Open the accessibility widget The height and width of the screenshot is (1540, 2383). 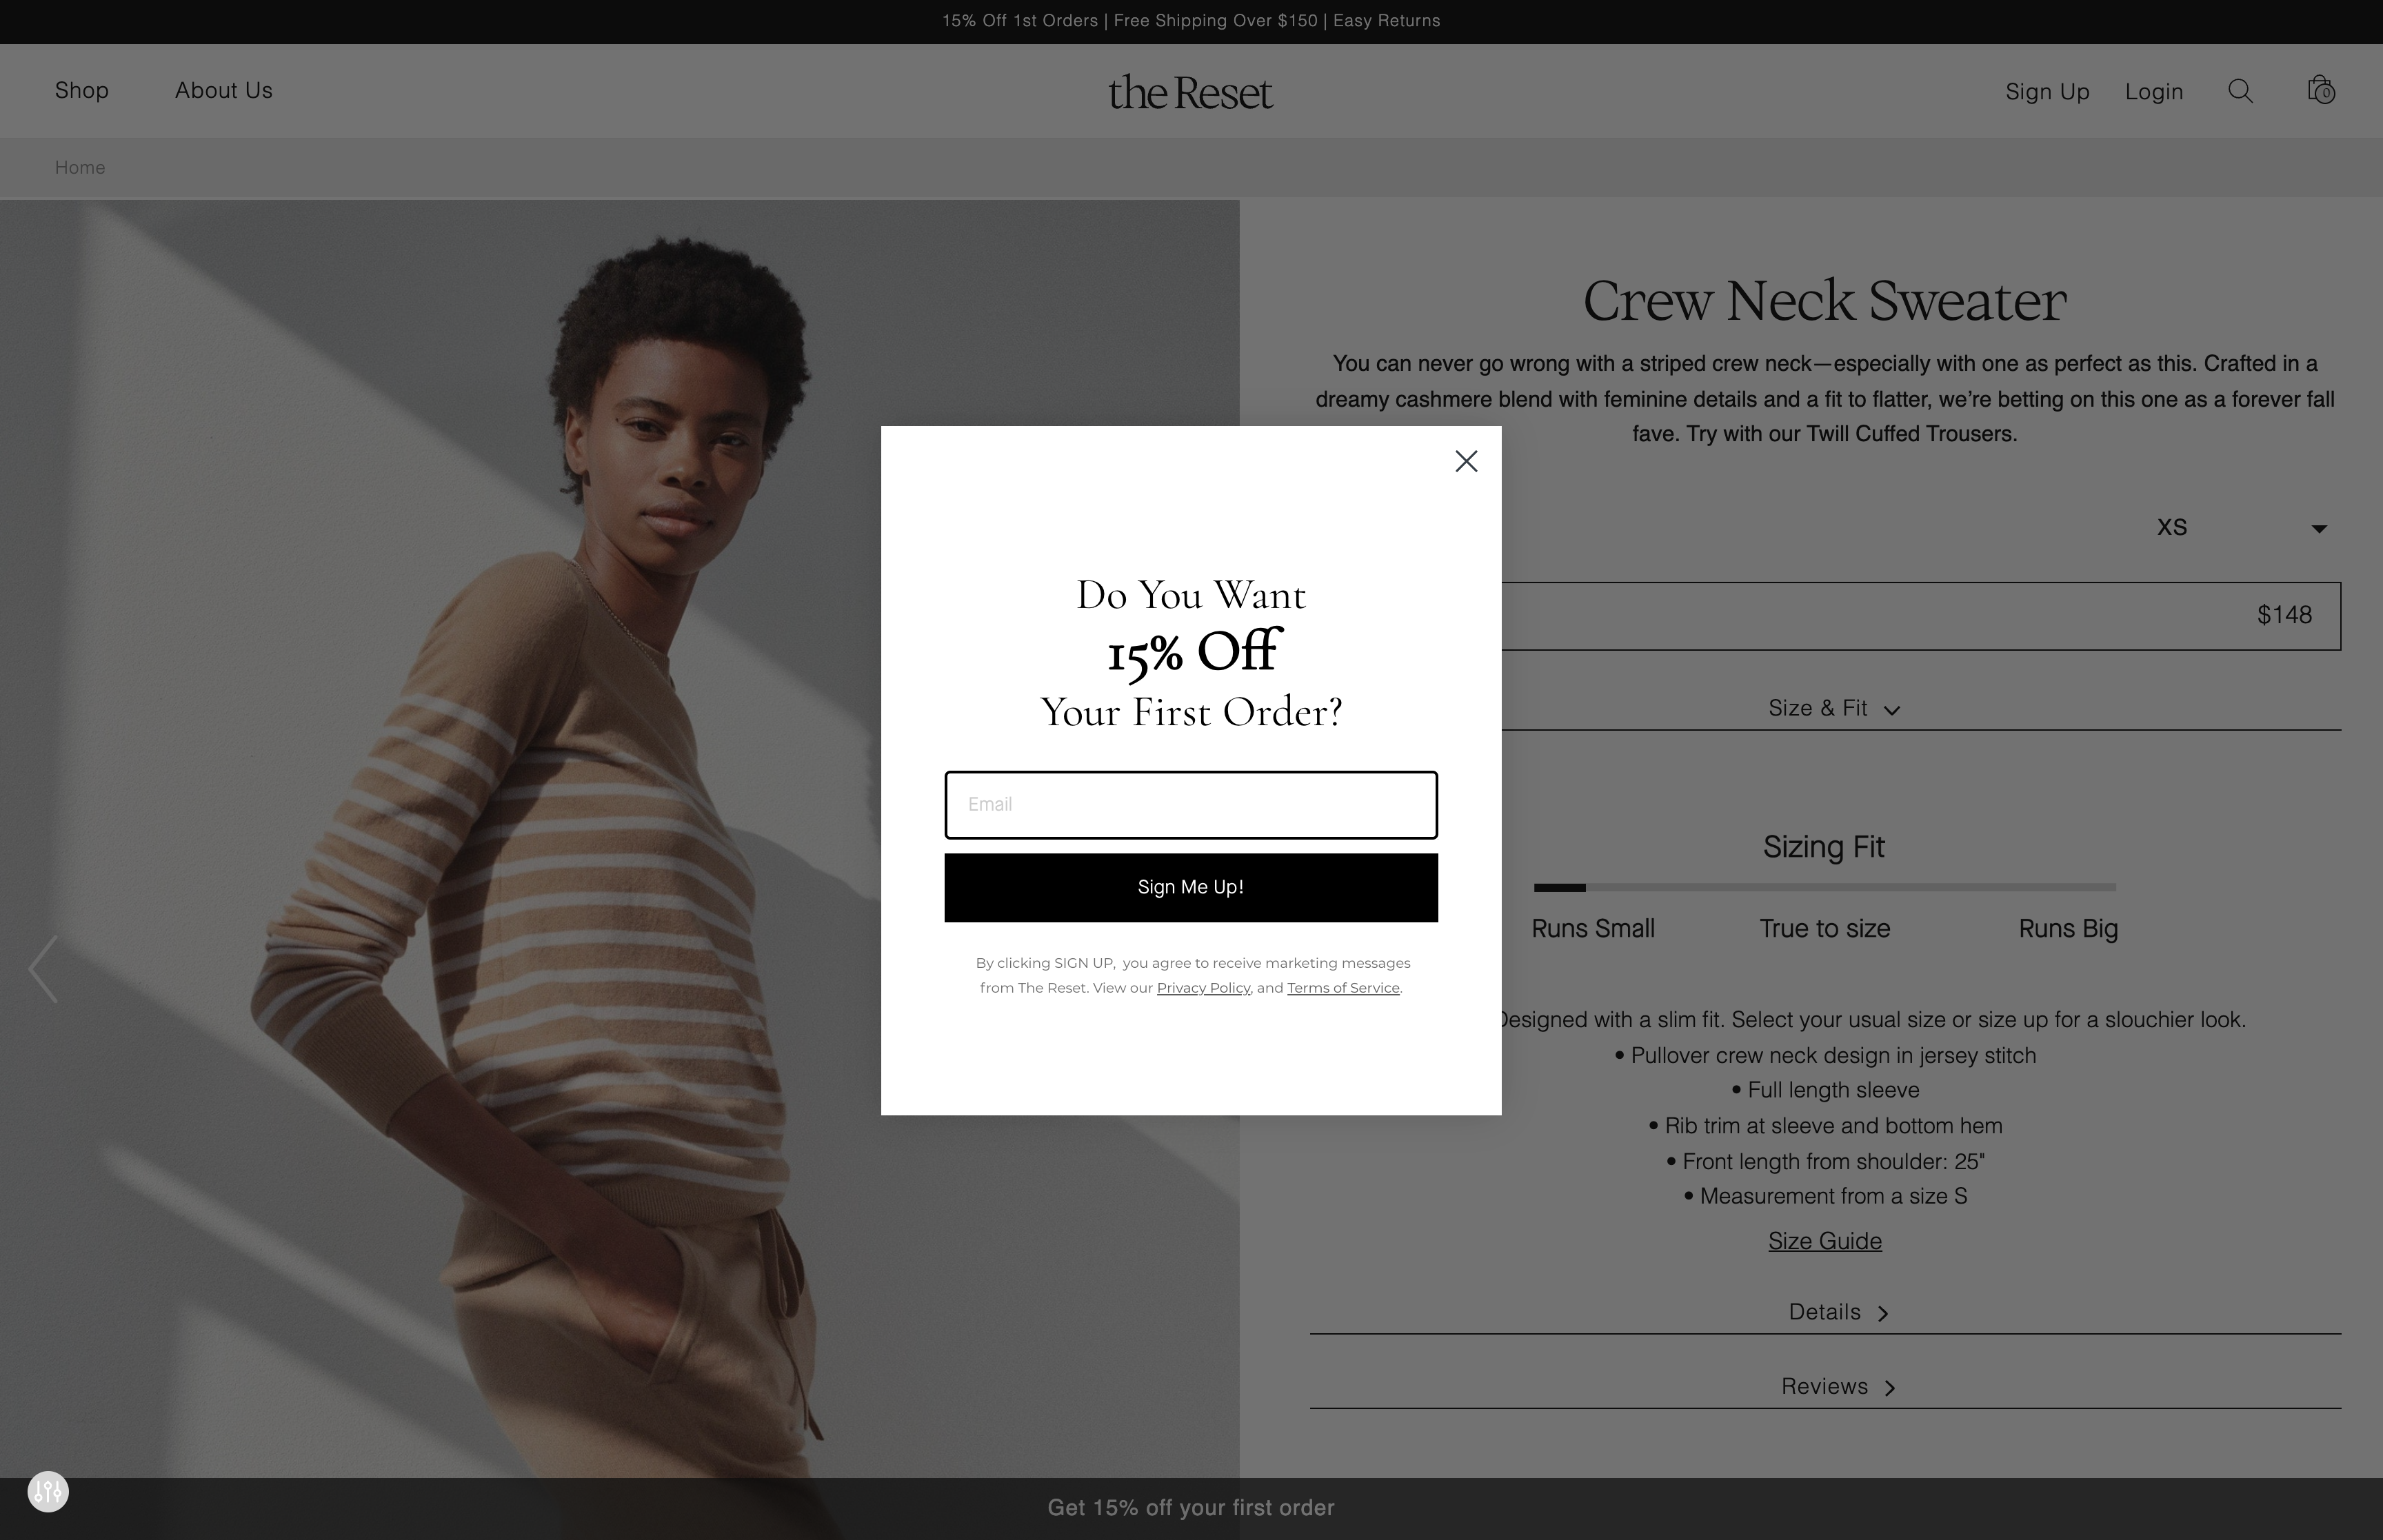click(48, 1492)
